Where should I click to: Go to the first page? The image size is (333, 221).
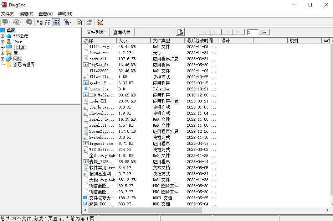click(x=204, y=32)
